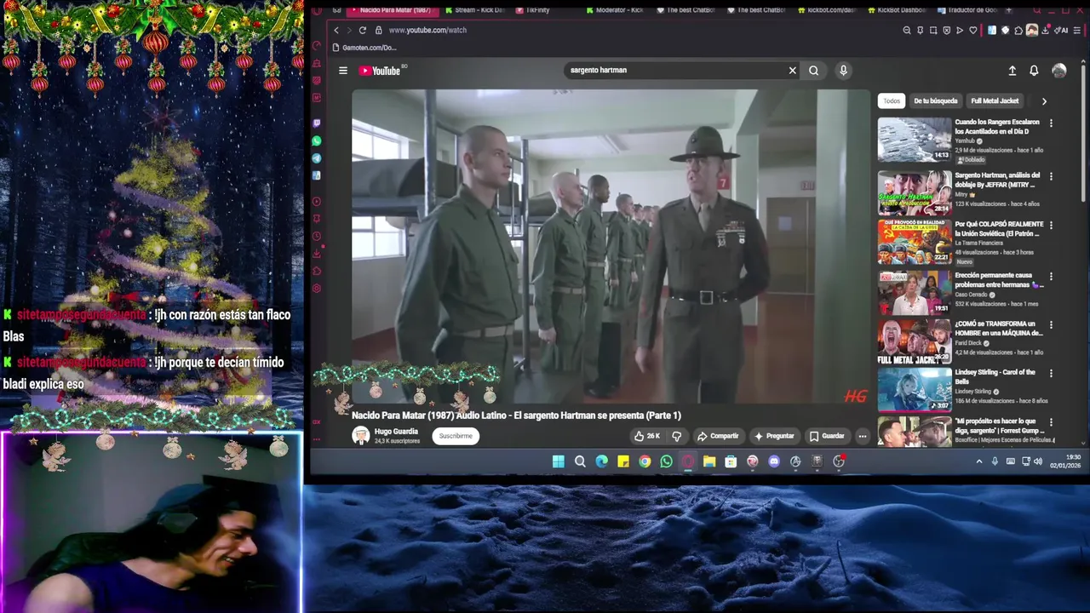Share the video with 'Compartir'
The image size is (1090, 613).
(x=718, y=436)
